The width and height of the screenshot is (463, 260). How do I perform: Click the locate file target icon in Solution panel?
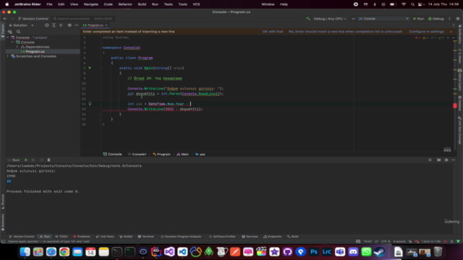coord(46,25)
